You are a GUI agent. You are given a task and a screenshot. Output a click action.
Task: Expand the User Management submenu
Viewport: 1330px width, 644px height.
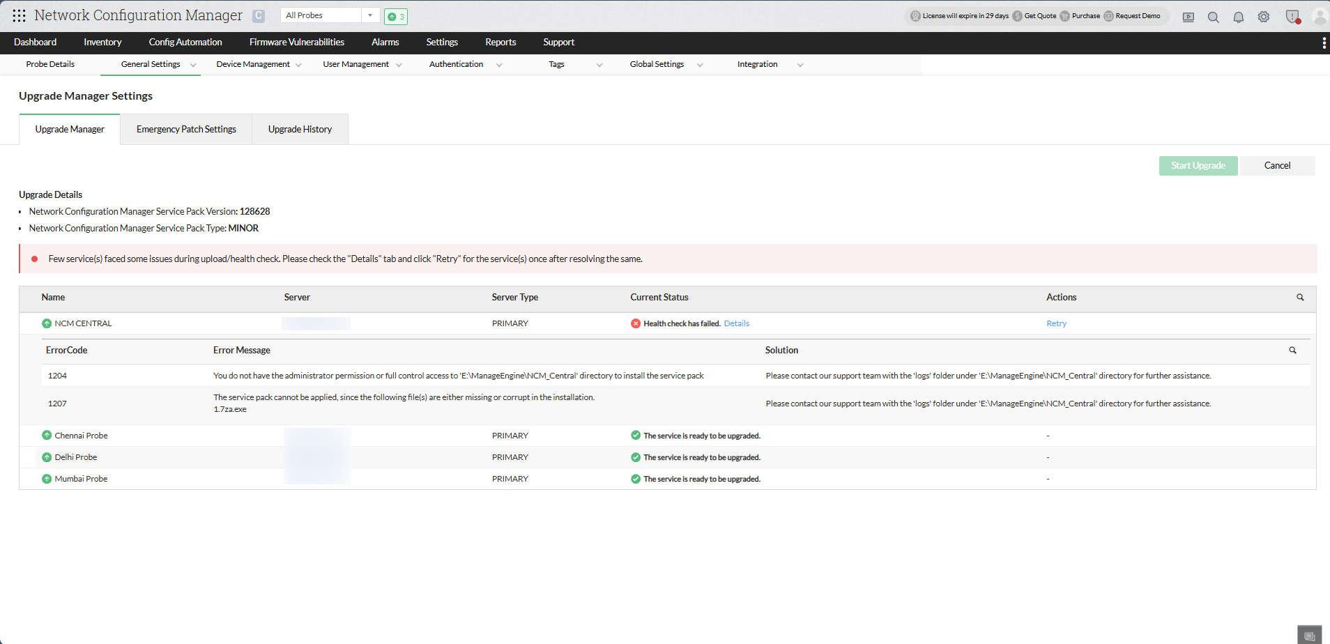(399, 65)
